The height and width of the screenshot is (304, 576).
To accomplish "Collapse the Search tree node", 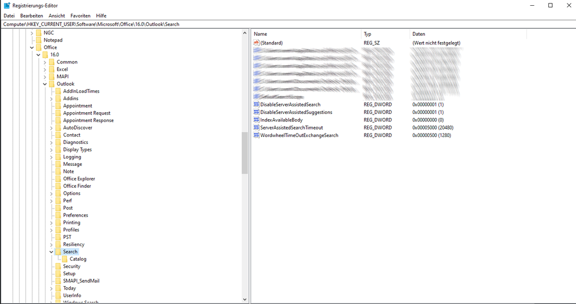I will pos(51,252).
